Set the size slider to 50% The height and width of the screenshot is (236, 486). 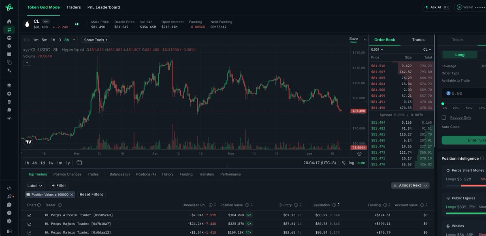[x=469, y=108]
